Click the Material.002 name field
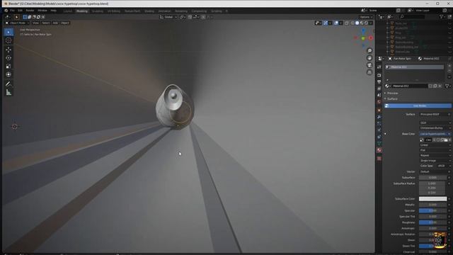The width and height of the screenshot is (453, 255). pos(409,86)
